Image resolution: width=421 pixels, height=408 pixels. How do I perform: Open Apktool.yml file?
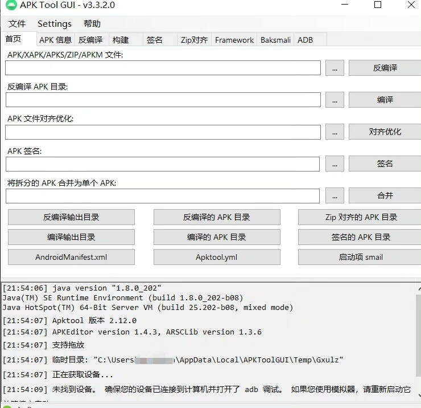pyautogui.click(x=217, y=257)
